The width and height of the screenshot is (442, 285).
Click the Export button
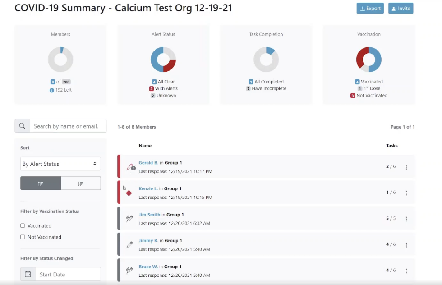click(370, 8)
